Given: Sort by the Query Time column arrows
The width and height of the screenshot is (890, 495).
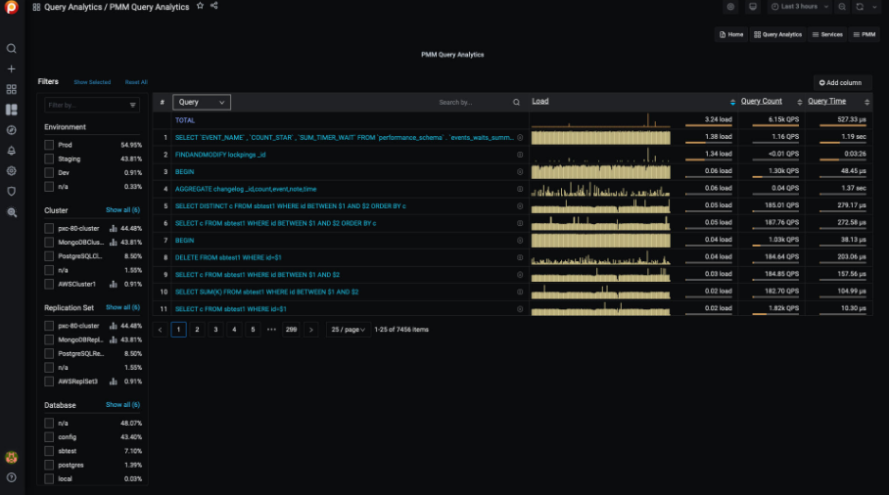Looking at the screenshot, I should (867, 102).
